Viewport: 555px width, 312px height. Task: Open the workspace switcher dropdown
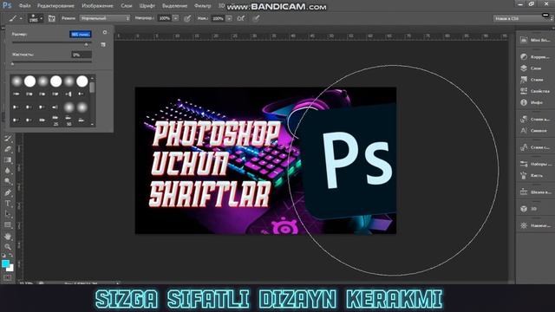[x=523, y=18]
